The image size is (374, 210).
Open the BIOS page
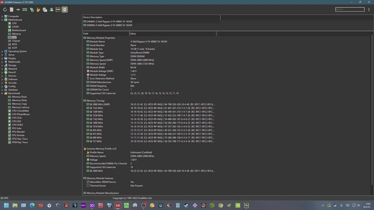[14, 44]
